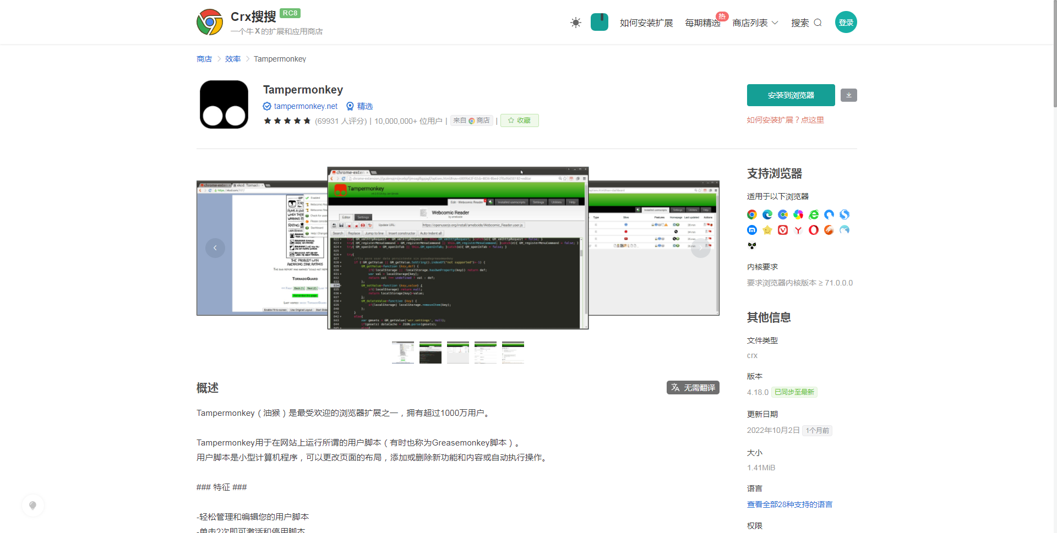Click the Microsoft Edge browser icon

[767, 215]
